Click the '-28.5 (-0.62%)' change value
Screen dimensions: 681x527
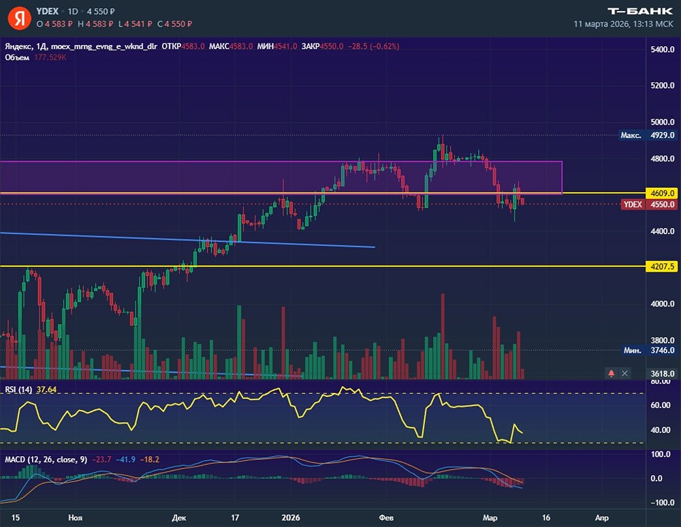click(374, 46)
